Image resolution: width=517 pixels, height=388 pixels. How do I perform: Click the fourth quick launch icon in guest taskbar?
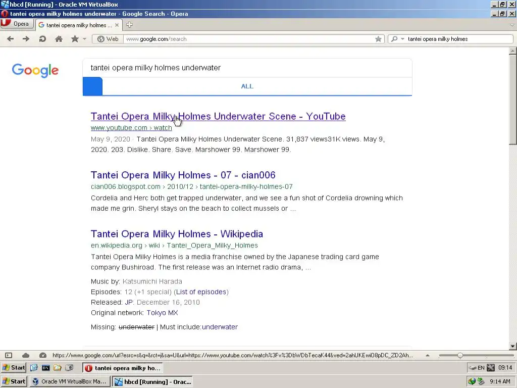pos(69,368)
